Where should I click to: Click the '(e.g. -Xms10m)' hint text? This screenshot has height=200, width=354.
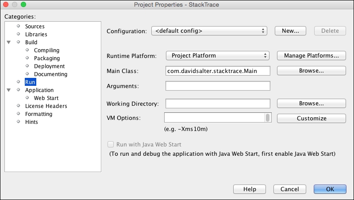pos(186,129)
